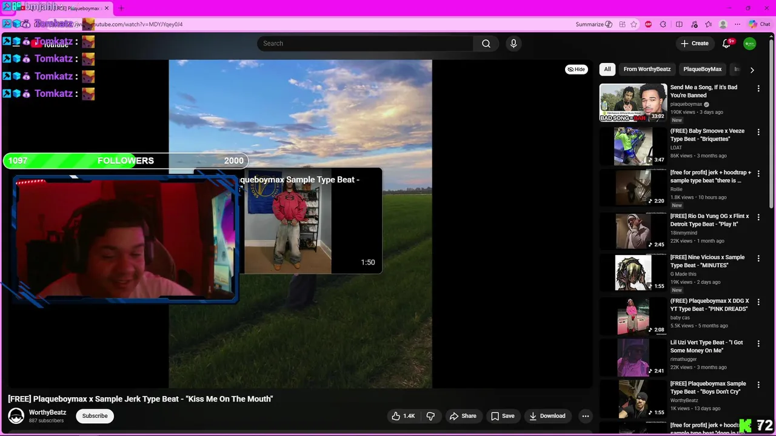Open a new browser tab
The image size is (776, 436).
pos(121,8)
